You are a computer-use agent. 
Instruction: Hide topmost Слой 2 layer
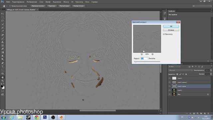click(x=169, y=78)
